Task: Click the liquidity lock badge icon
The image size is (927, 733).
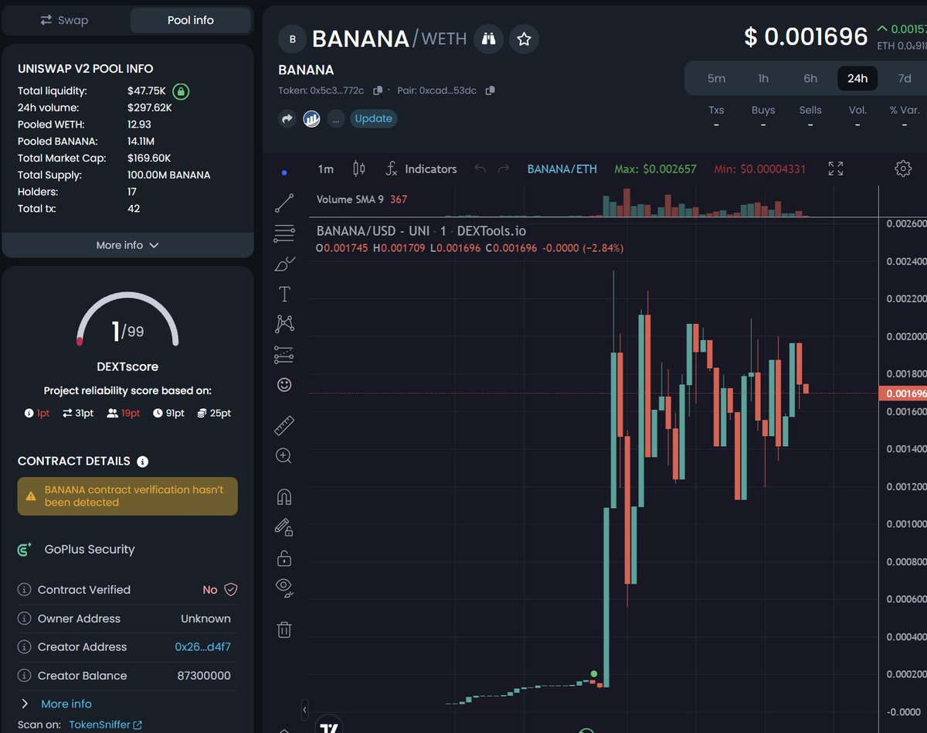Action: (x=181, y=91)
